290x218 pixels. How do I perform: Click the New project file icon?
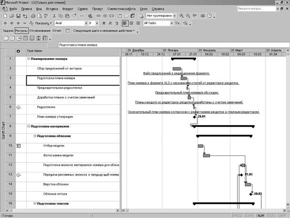click(5, 16)
